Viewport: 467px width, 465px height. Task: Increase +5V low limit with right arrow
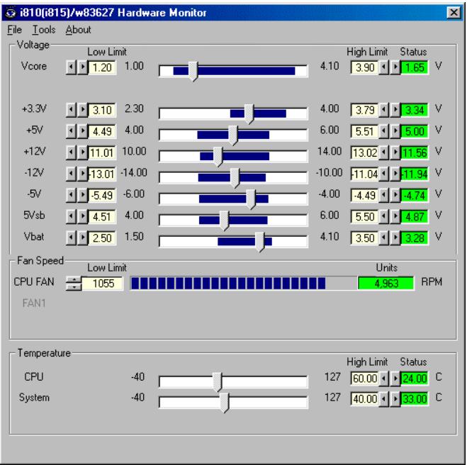82,131
